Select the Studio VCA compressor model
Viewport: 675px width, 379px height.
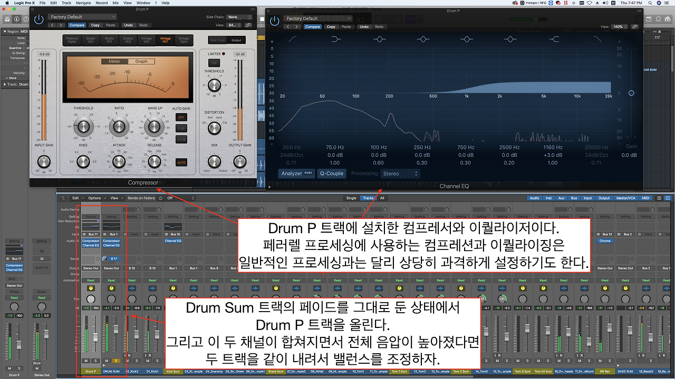click(91, 40)
